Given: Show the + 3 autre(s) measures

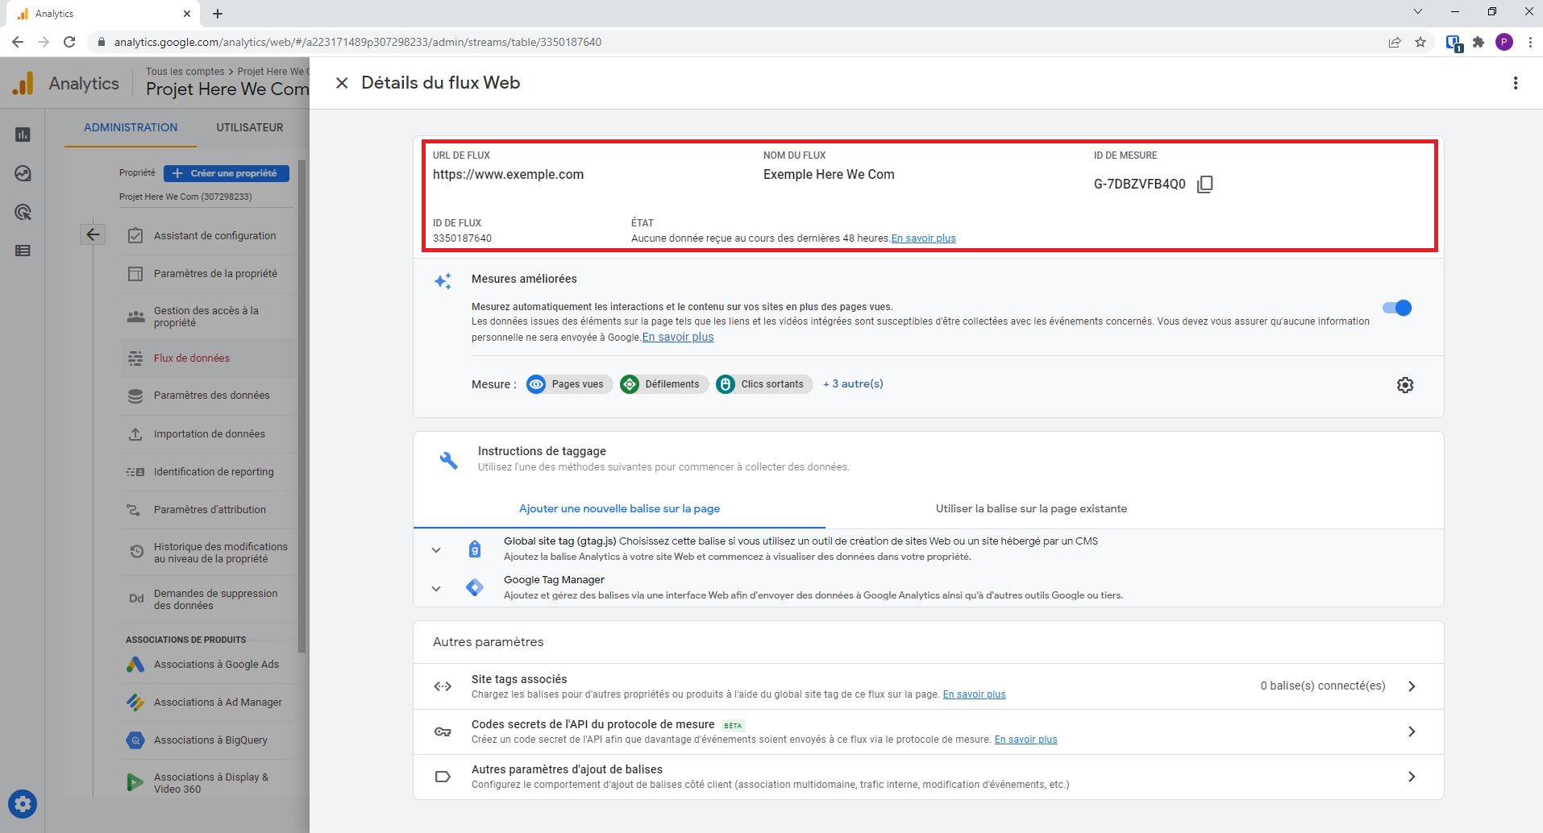Looking at the screenshot, I should 853,384.
